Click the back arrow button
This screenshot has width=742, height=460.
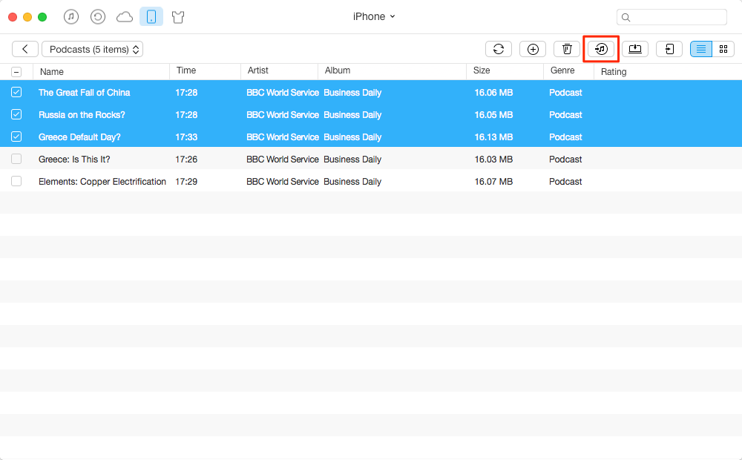tap(25, 49)
